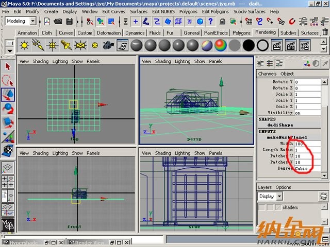Screen dimensions: 330x247
Task: Enable snap to grids icon
Action: tap(249, 22)
